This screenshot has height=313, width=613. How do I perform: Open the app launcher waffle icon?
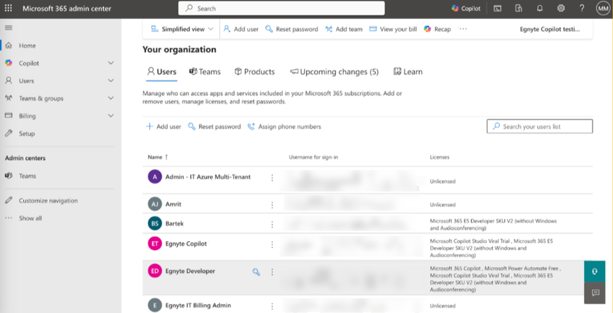pos(8,8)
